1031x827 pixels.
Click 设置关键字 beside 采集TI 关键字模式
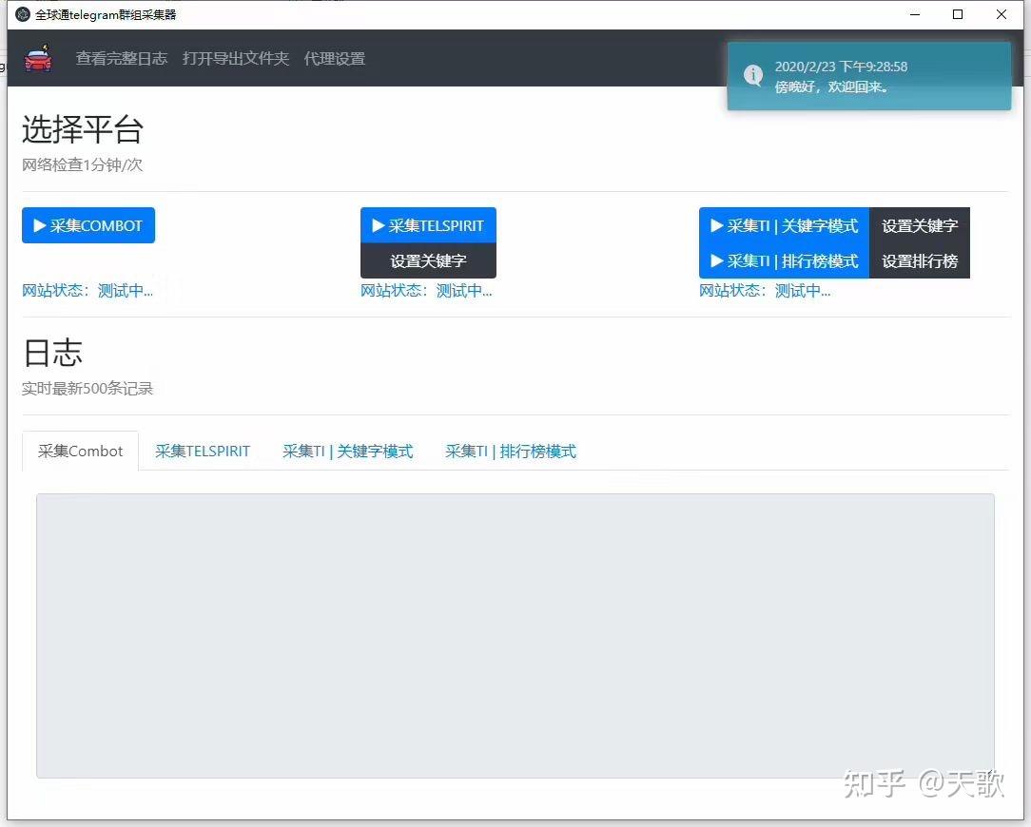coord(919,225)
